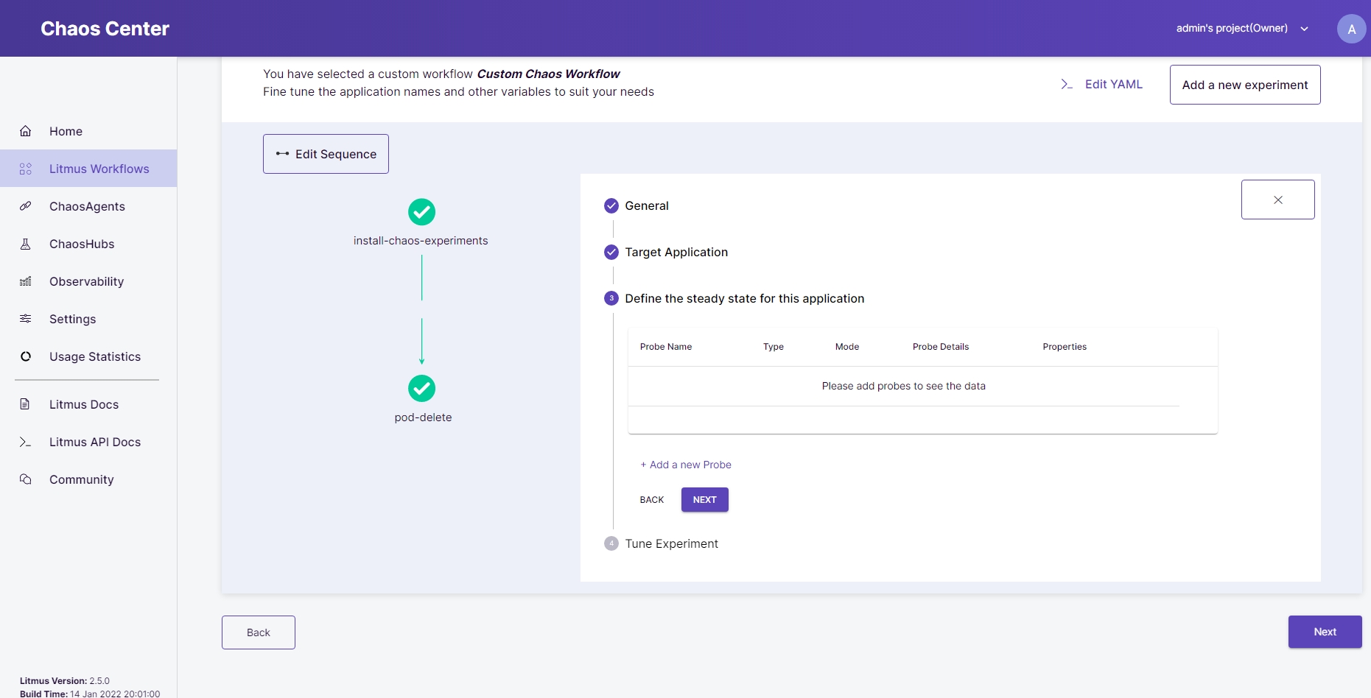The width and height of the screenshot is (1371, 698).
Task: Open Litmus API Docs menu item
Action: coord(94,442)
